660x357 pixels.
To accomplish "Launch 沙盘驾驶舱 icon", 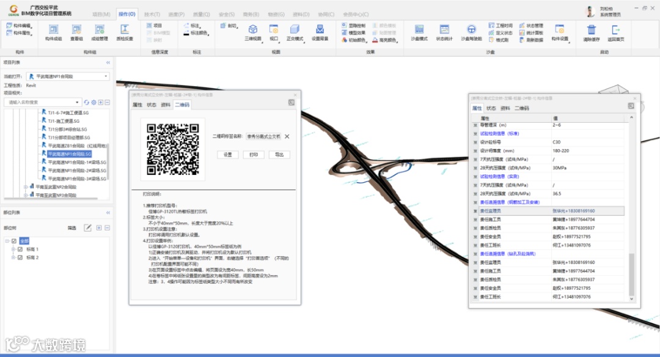I will (471, 32).
